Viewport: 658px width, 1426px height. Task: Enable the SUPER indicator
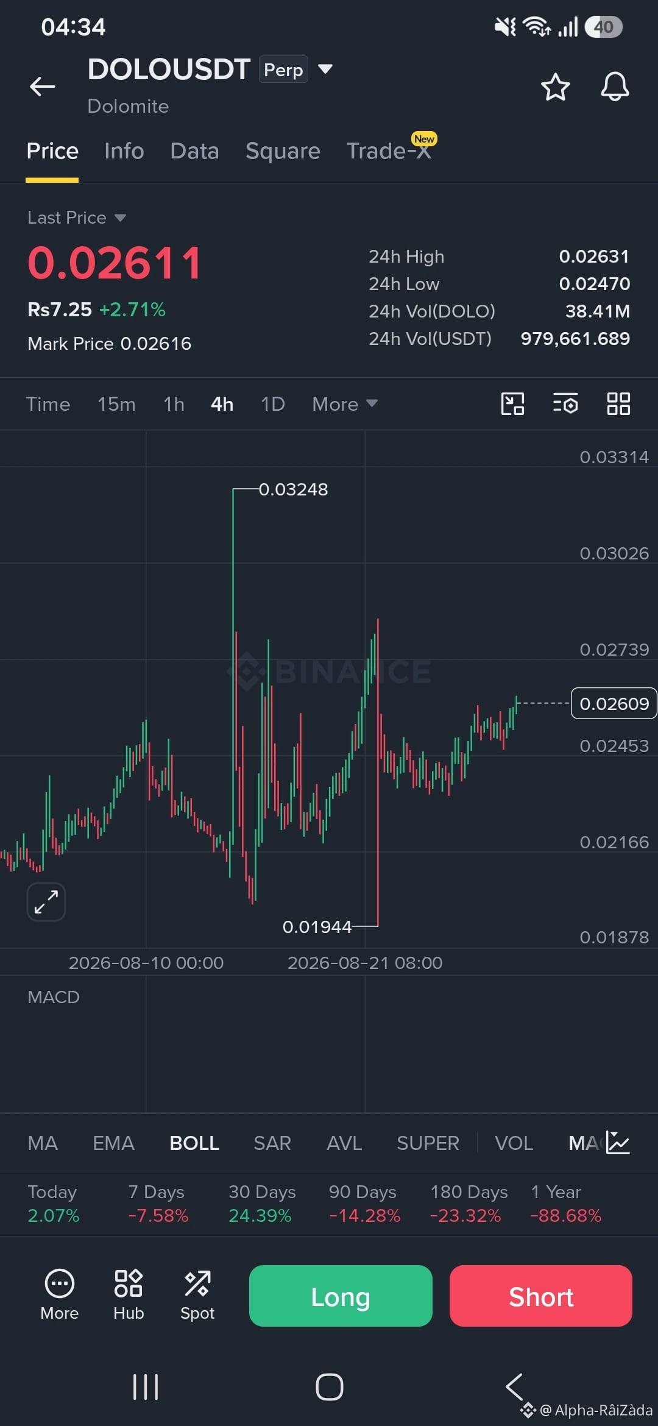tap(428, 1143)
